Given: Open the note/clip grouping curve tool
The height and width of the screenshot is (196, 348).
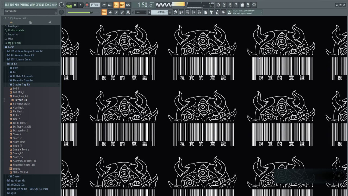Looking at the screenshot, I should [116, 12].
